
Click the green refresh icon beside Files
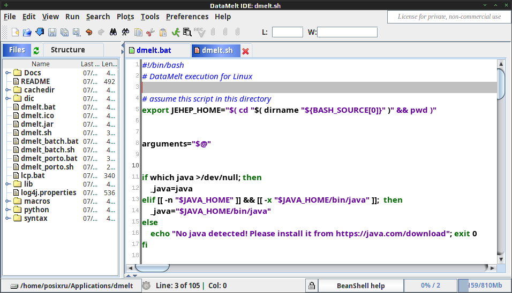[36, 50]
